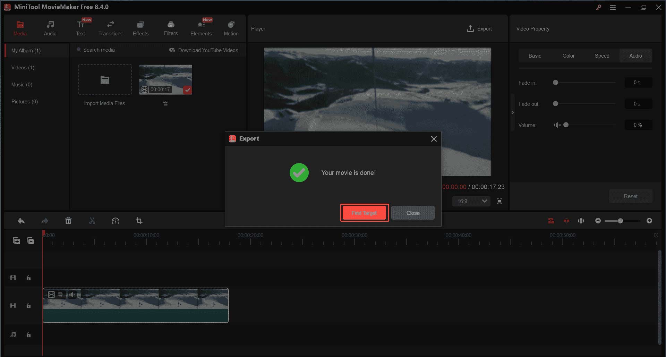Collapse the Video Property panel chevron

click(x=512, y=112)
